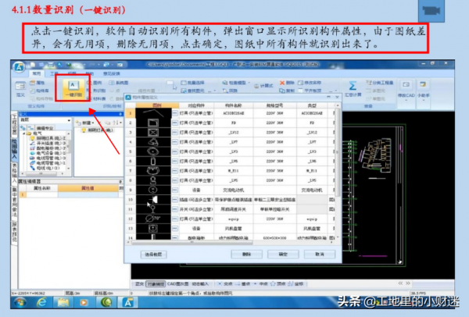Select 开关插座 switch socket in tree
The height and width of the screenshot is (317, 469).
point(48,144)
